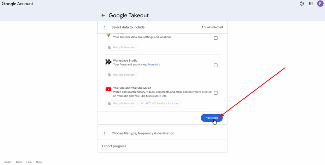This screenshot has width=325, height=165.
Task: Open More info link for YouTube
Action: [x=160, y=96]
